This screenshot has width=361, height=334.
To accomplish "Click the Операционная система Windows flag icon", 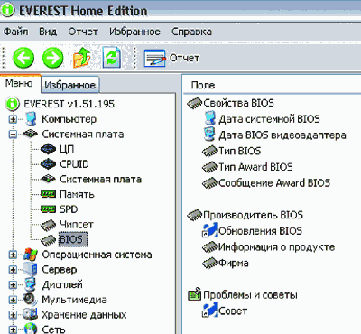I will pos(31,255).
